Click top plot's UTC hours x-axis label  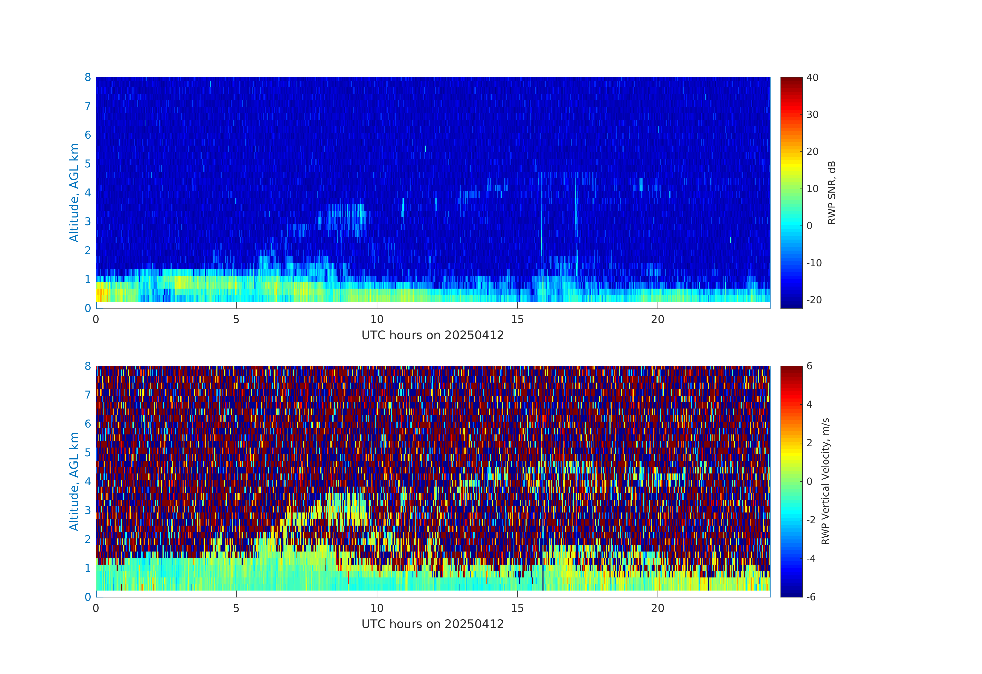click(433, 336)
